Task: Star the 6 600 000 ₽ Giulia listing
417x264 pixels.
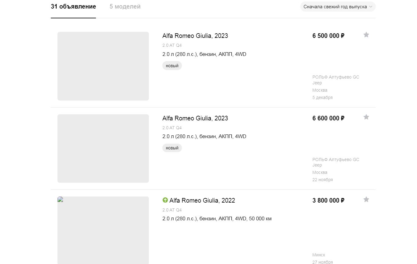Action: (x=366, y=117)
